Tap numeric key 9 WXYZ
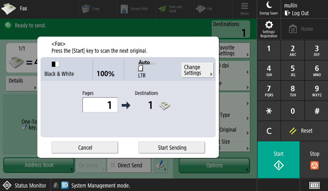Screen dimensions: 328x191 pyautogui.click(x=316, y=91)
